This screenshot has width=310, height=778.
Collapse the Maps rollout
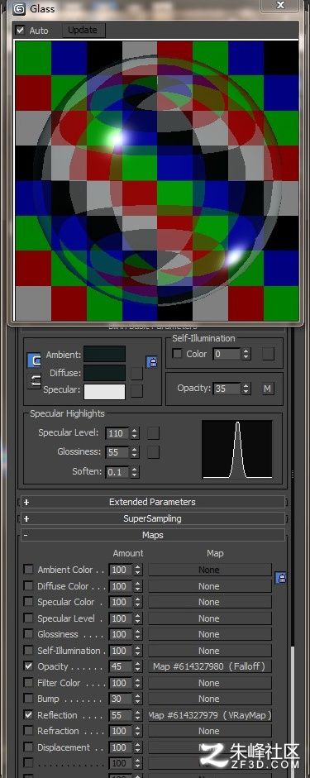point(152,536)
